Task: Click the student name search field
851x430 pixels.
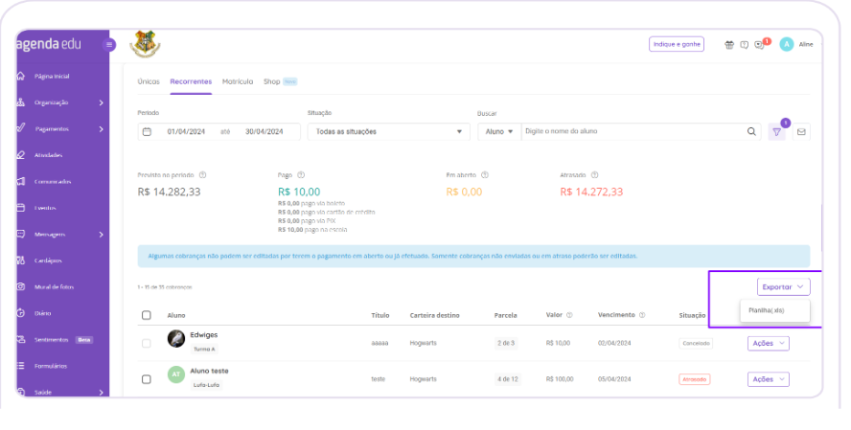Action: pos(632,132)
